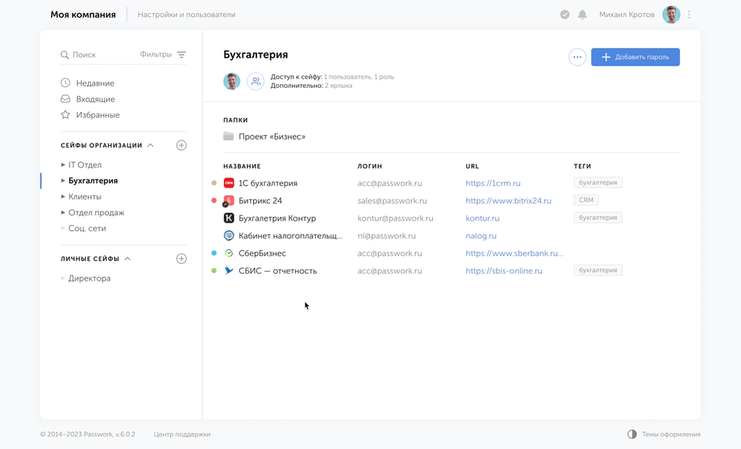Open Настройки и пользователи tab
The image size is (741, 449).
pyautogui.click(x=186, y=15)
